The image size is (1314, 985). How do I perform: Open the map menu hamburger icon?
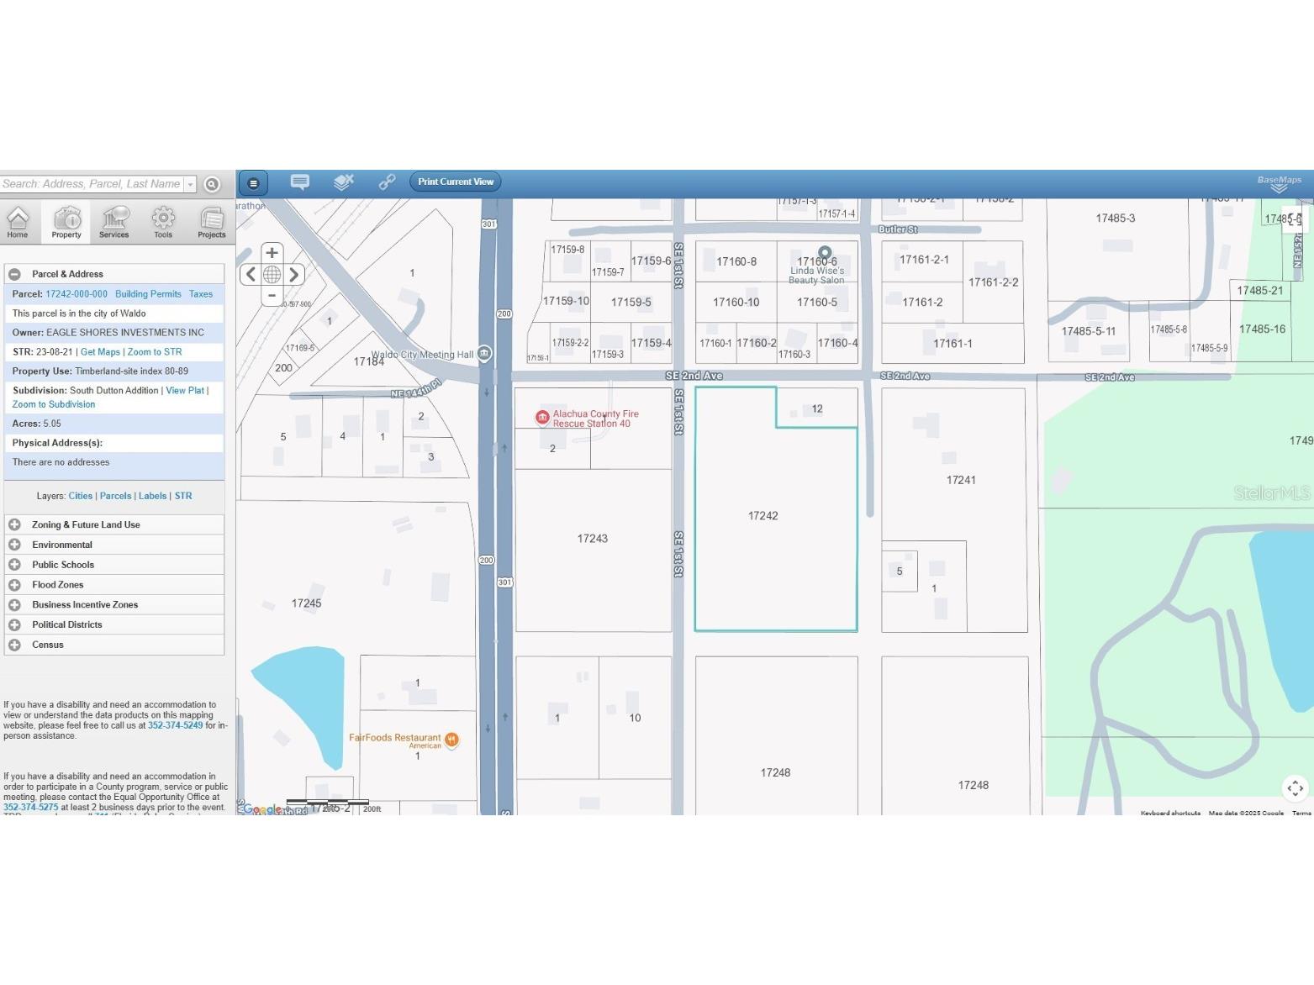pos(253,182)
